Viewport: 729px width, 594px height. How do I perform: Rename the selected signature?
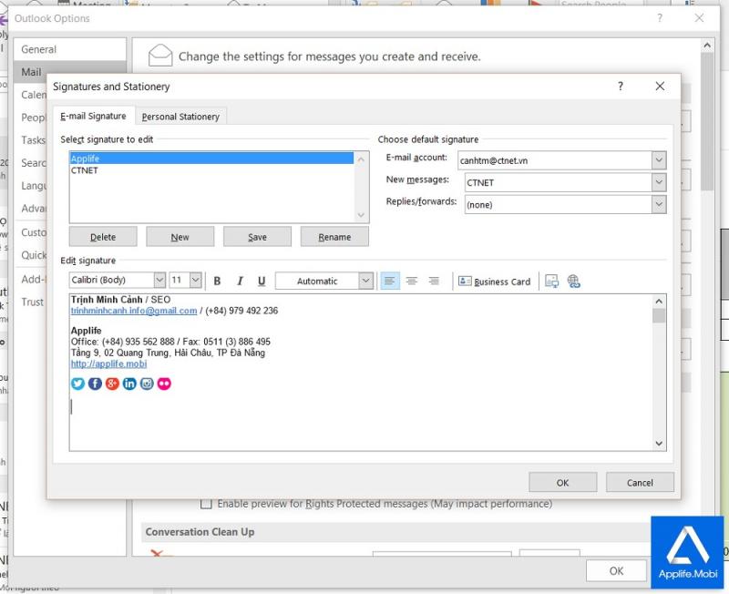334,237
